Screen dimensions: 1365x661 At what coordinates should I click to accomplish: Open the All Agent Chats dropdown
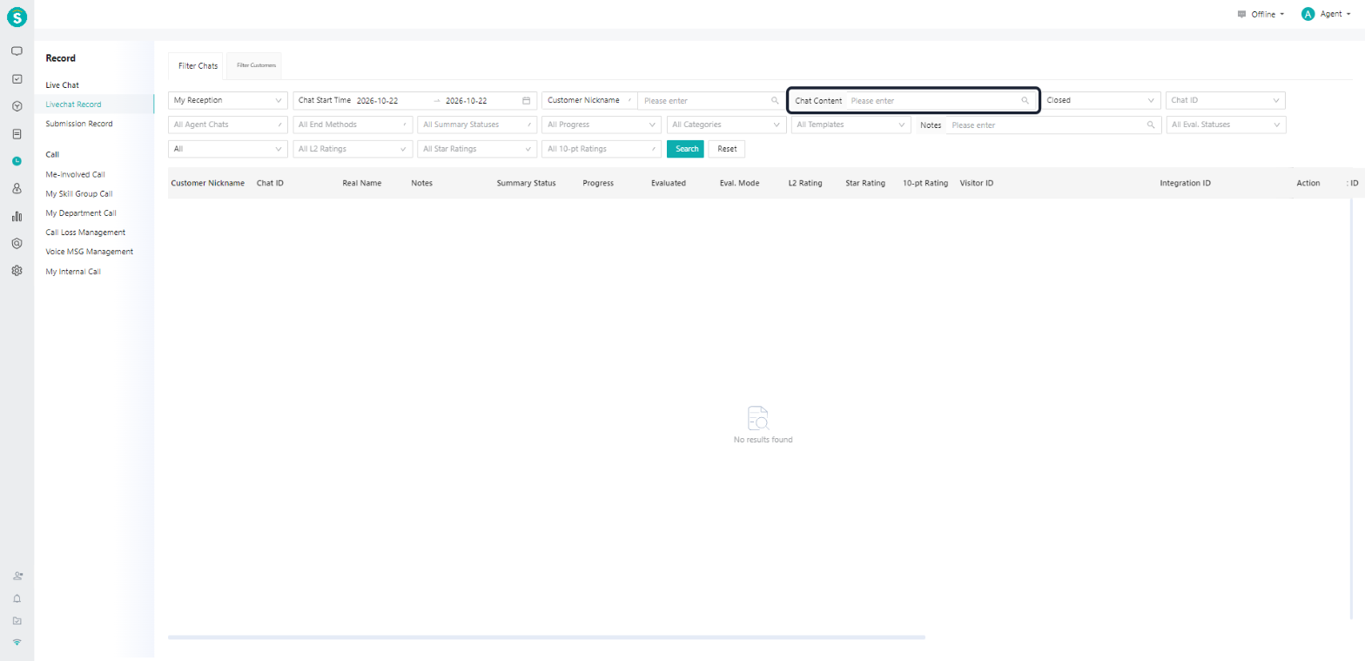227,125
